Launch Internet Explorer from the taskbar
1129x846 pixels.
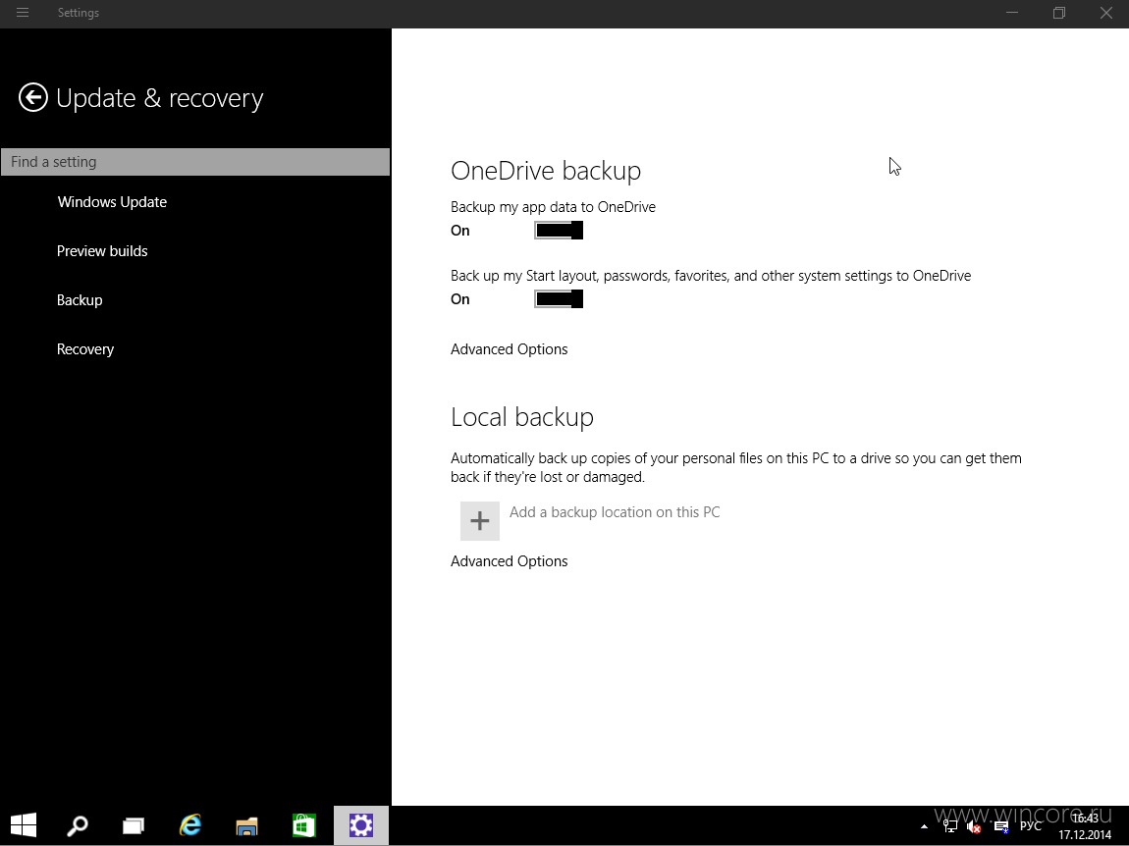tap(190, 825)
